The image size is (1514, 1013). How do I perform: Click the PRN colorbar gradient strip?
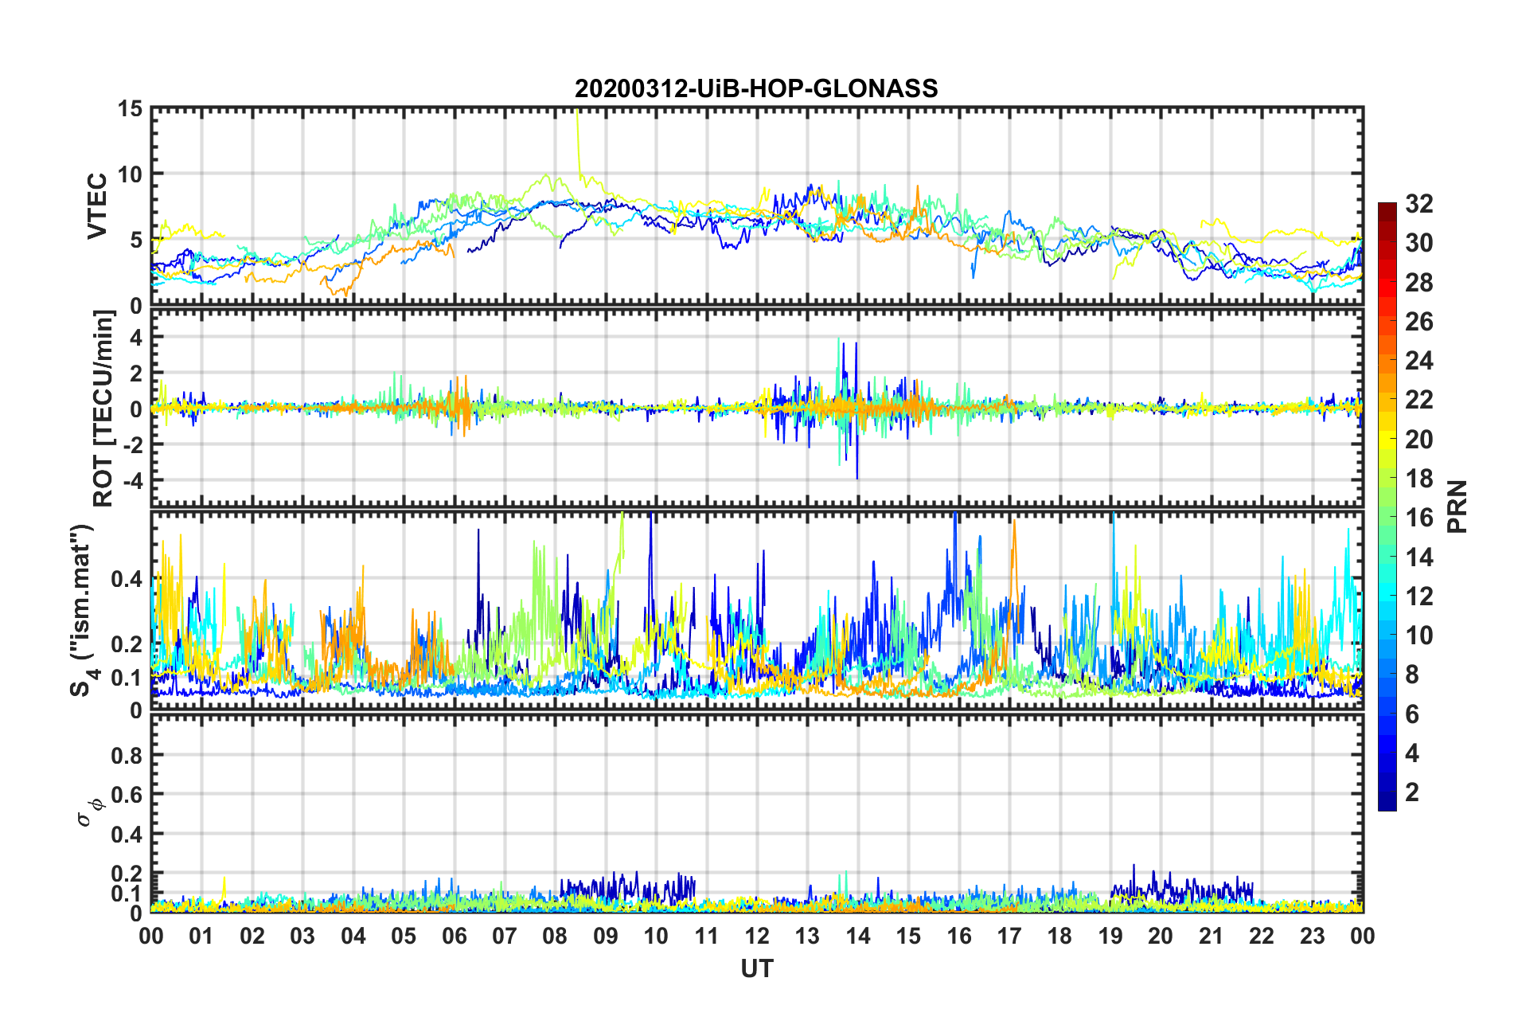click(x=1387, y=506)
